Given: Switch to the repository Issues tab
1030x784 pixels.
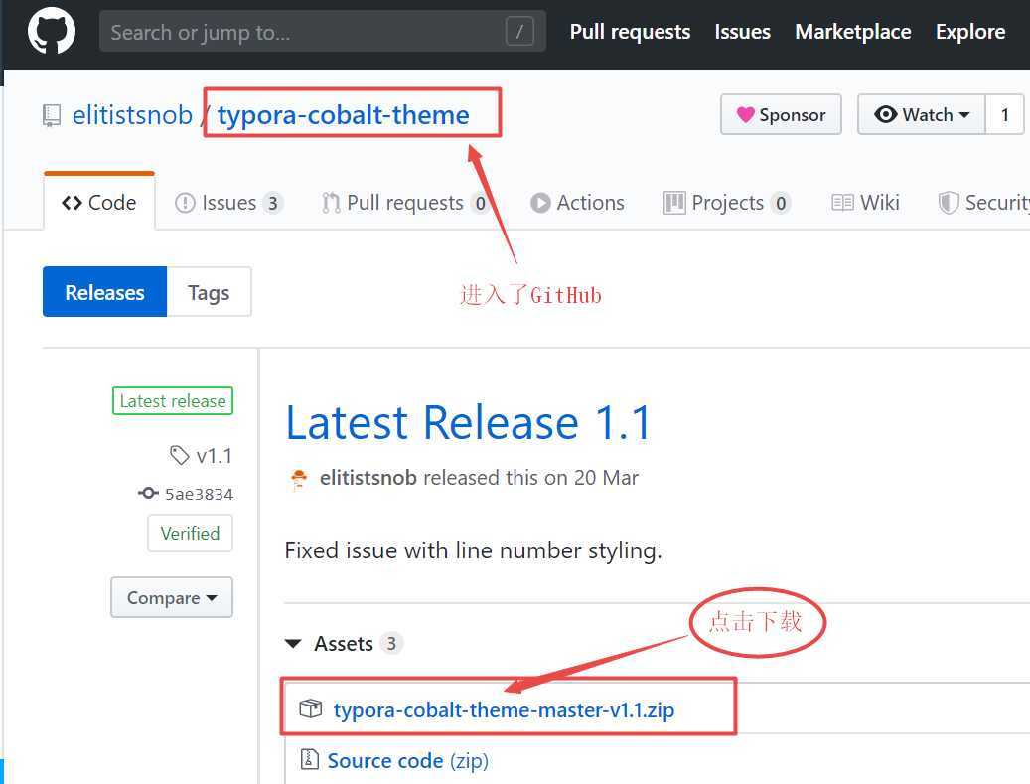Looking at the screenshot, I should (228, 203).
